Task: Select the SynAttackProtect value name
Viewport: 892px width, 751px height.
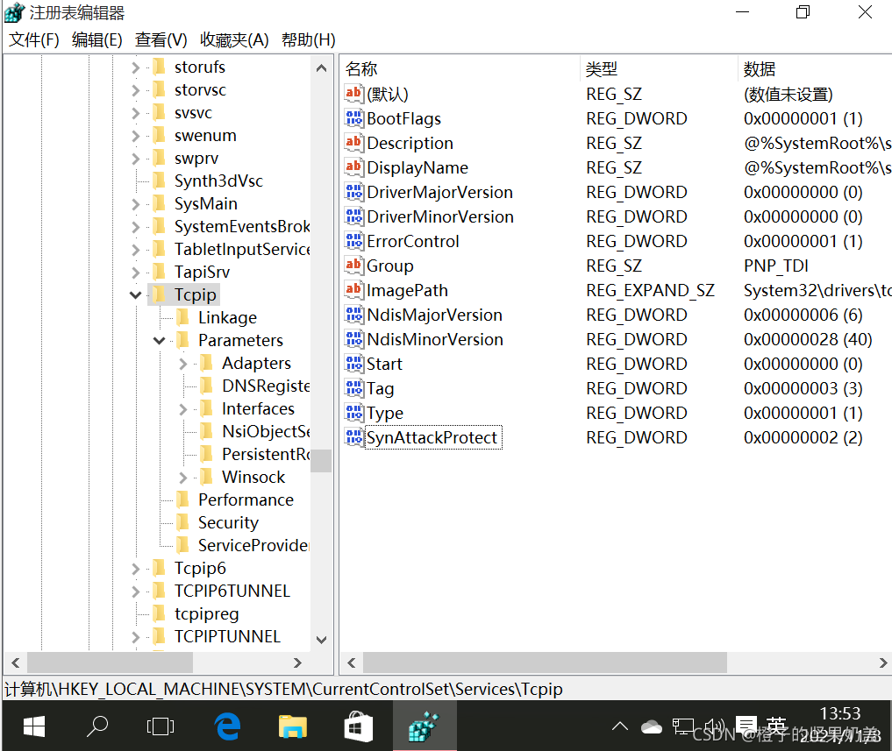Action: pos(432,437)
